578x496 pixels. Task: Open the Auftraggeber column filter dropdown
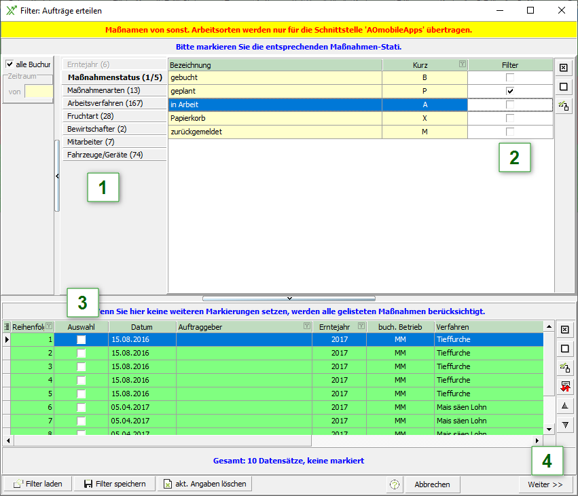coord(307,326)
